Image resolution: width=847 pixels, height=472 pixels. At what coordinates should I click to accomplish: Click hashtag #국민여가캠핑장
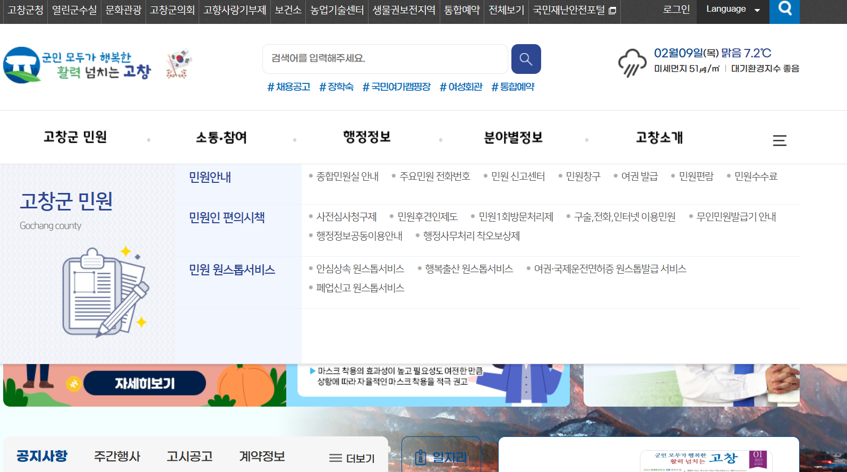coord(396,87)
